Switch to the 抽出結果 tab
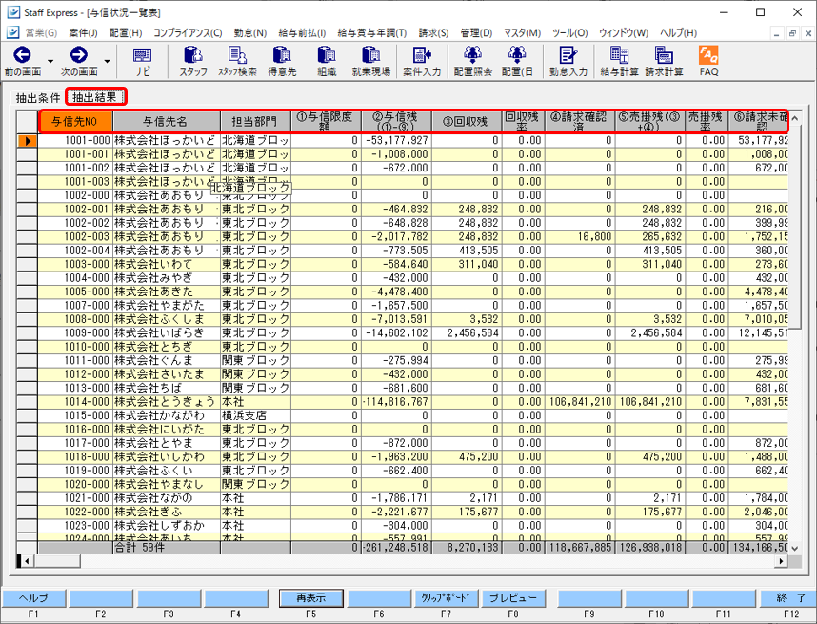Viewport: 817px width, 624px height. [x=95, y=97]
